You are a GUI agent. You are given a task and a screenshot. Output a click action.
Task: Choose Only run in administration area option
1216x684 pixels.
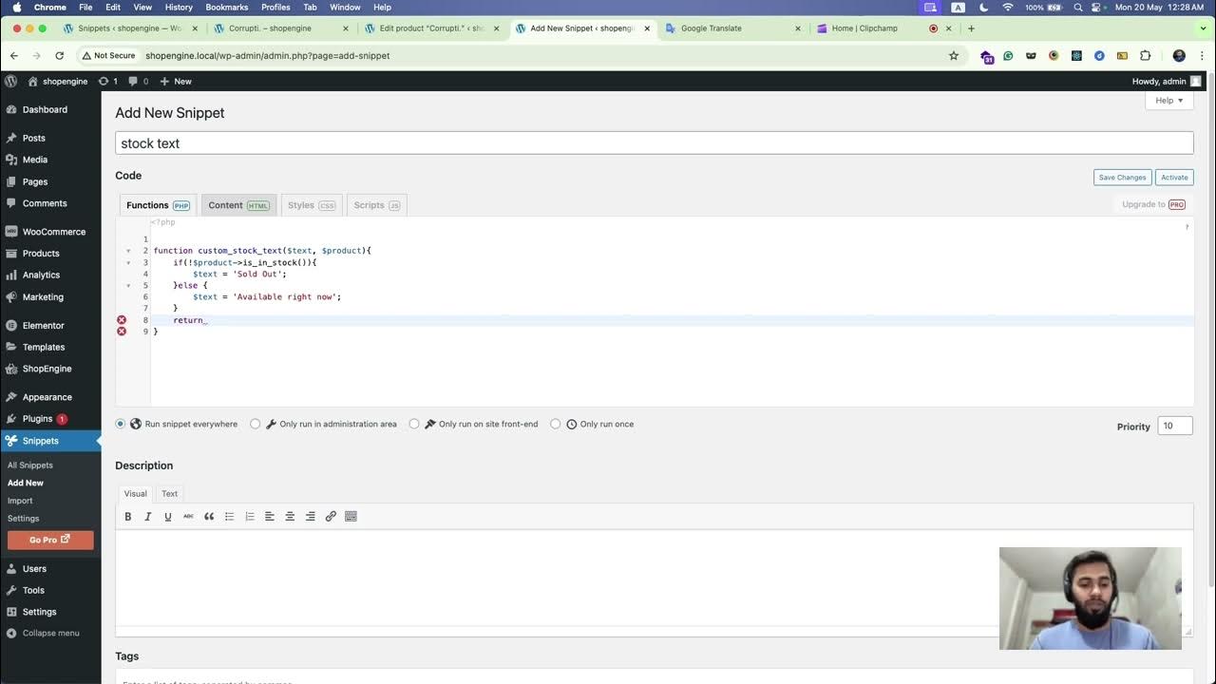pos(255,424)
